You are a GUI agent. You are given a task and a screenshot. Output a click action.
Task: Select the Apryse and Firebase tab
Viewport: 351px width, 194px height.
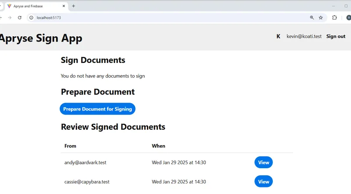tap(36, 6)
